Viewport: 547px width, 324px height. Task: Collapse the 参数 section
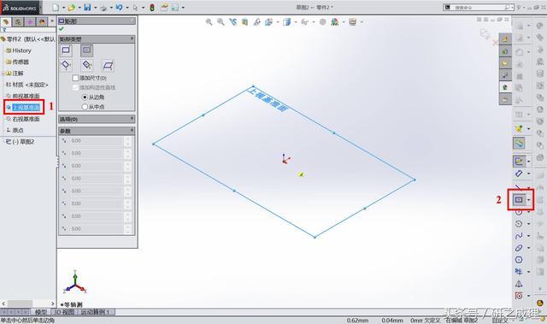132,131
